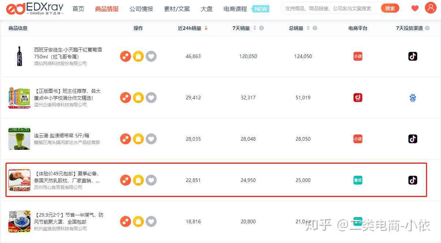Toggle grey heart favorite on gas stove cover row
This screenshot has width=441, height=243.
pos(151,221)
